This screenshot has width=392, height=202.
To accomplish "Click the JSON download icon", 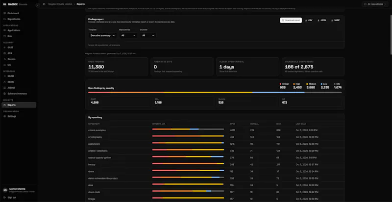I will tap(318, 20).
